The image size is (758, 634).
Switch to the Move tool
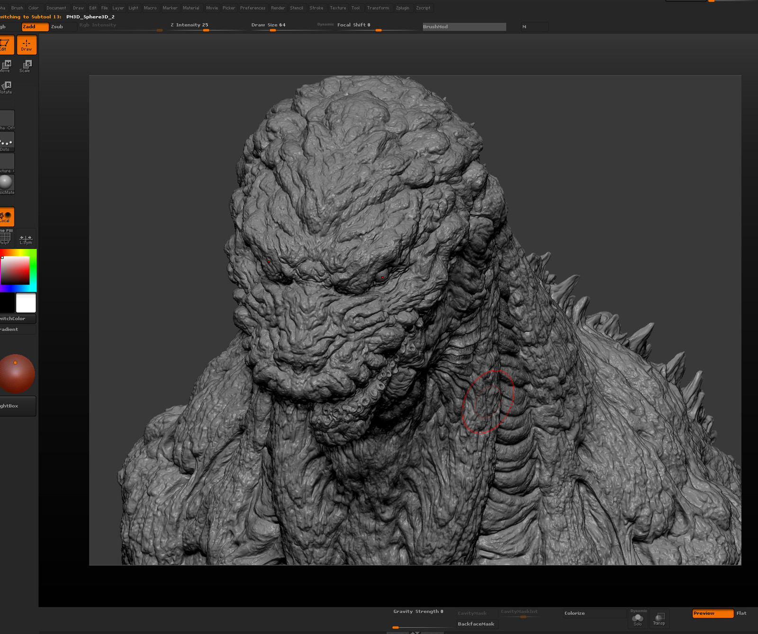[x=6, y=66]
